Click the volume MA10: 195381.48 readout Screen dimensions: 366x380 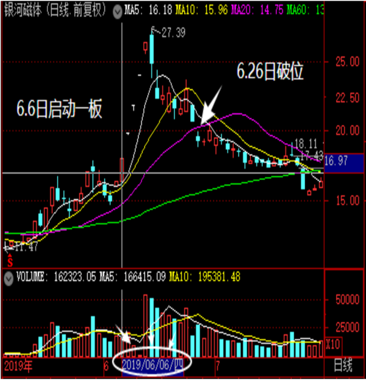pyautogui.click(x=205, y=277)
